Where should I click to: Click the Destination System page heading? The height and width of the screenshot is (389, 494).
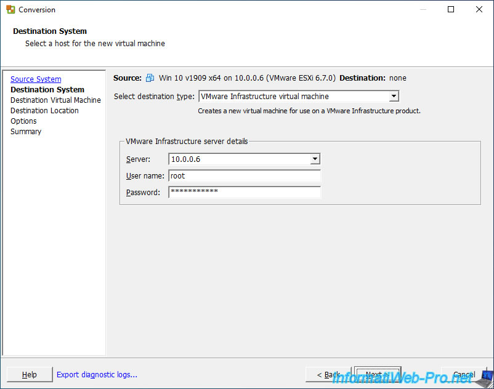(x=50, y=31)
